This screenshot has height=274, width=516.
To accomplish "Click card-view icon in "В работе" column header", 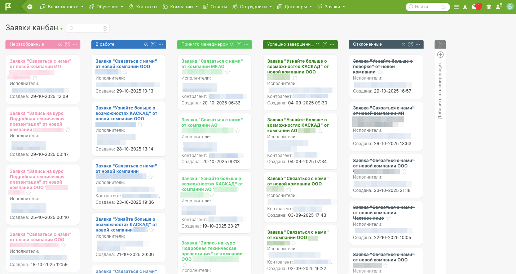I will click(x=153, y=44).
